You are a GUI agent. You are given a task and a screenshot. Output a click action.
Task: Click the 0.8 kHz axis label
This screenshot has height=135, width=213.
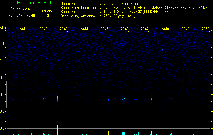[3, 94]
